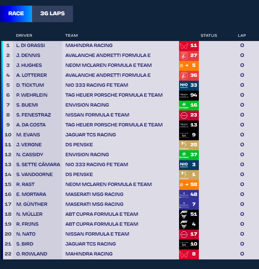This screenshot has width=259, height=269.
Task: Click the ABT Cupra badge number 51
Action: click(189, 215)
